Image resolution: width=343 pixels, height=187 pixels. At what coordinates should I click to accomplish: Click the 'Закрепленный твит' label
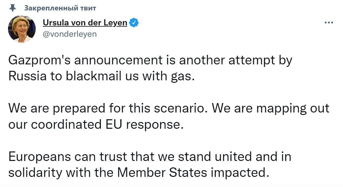[x=60, y=8]
